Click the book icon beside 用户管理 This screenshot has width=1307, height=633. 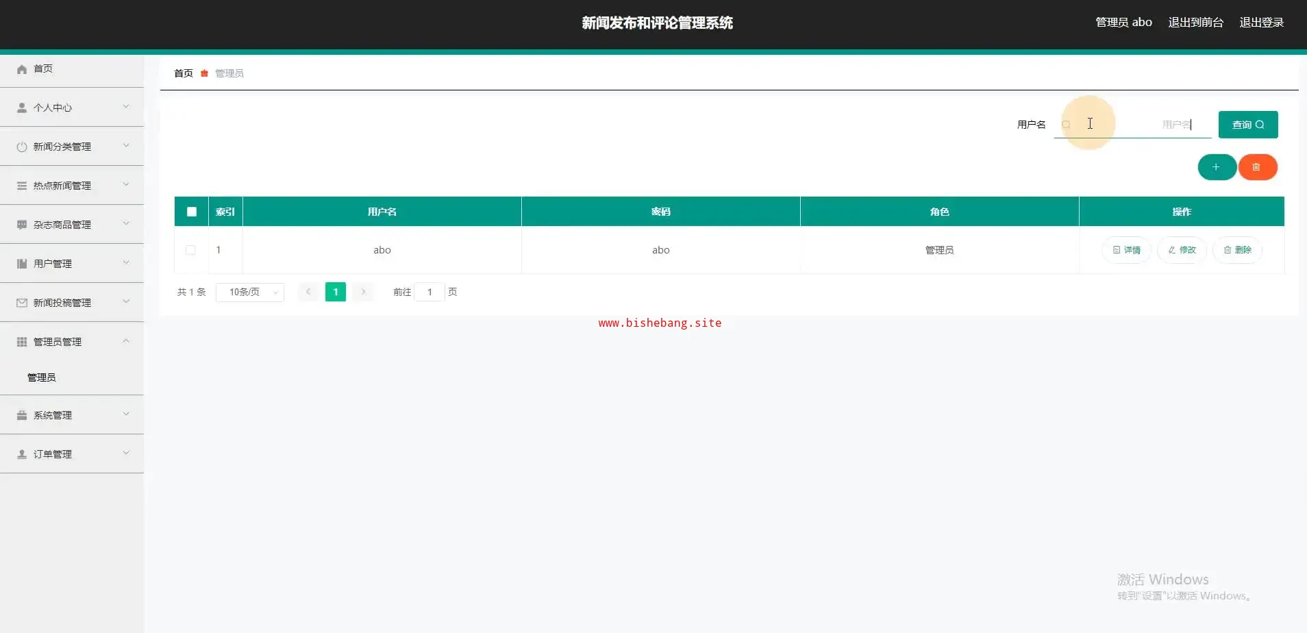22,264
